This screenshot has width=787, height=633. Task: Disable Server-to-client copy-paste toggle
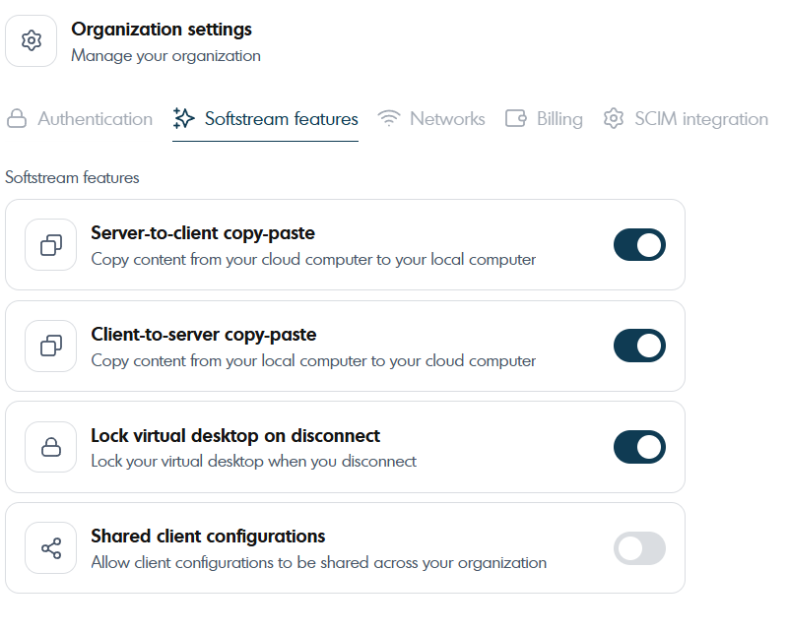(x=639, y=245)
